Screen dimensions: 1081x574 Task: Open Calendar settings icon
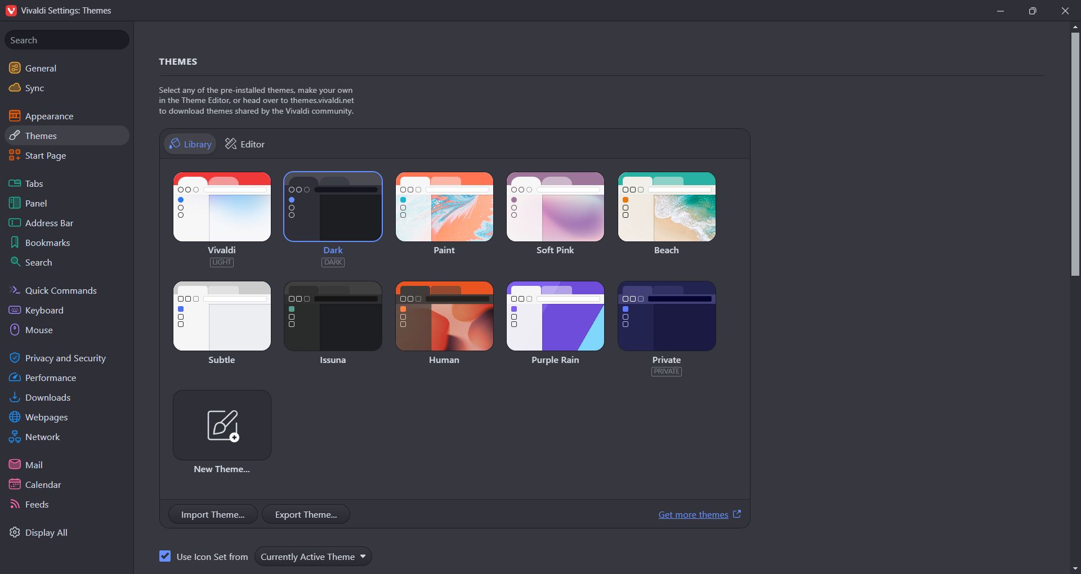15,485
